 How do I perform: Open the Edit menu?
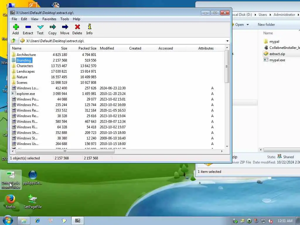pos(24,19)
